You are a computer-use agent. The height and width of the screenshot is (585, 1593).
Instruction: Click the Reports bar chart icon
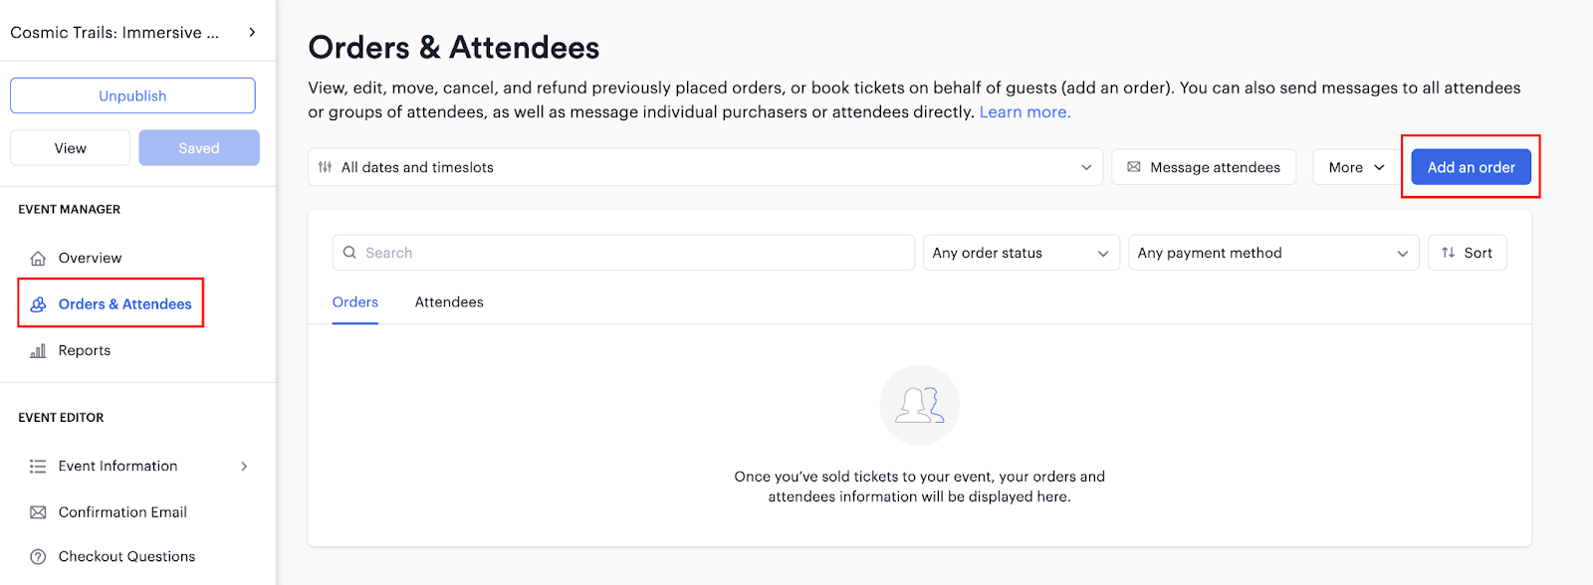click(38, 351)
